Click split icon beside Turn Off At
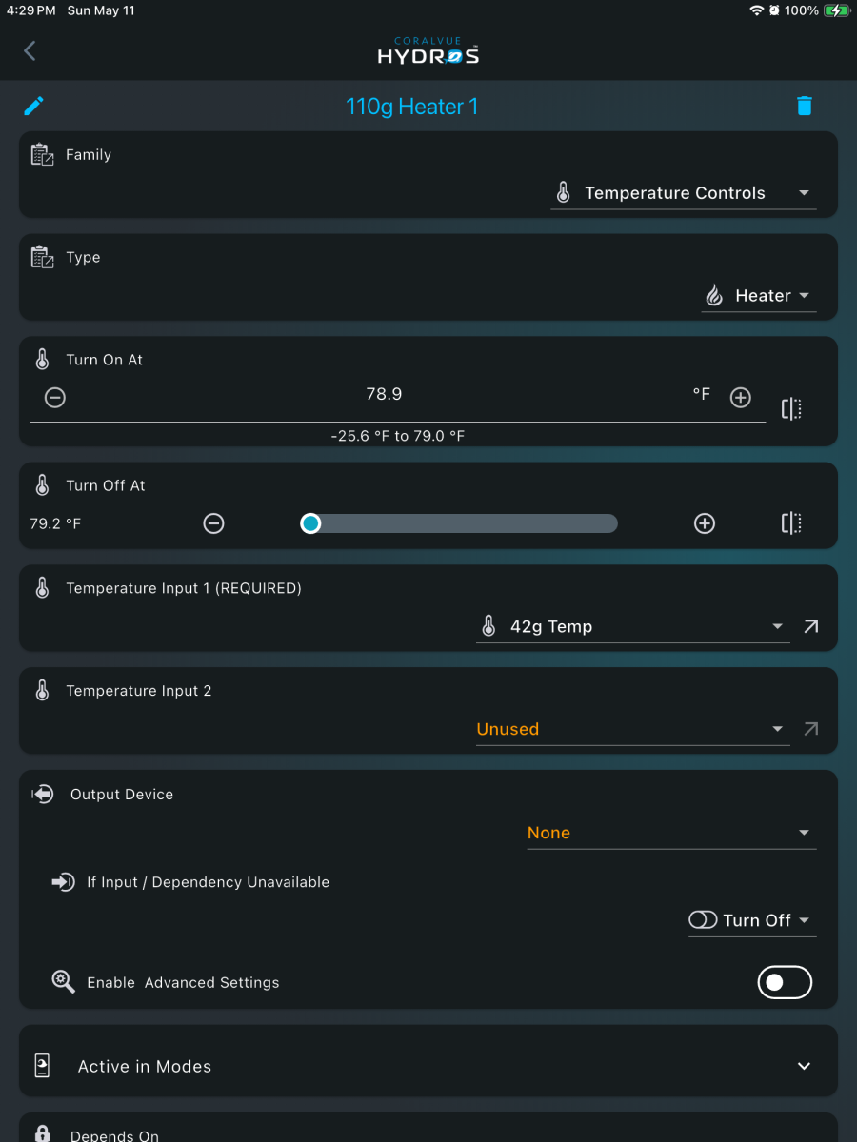857x1142 pixels. click(791, 523)
